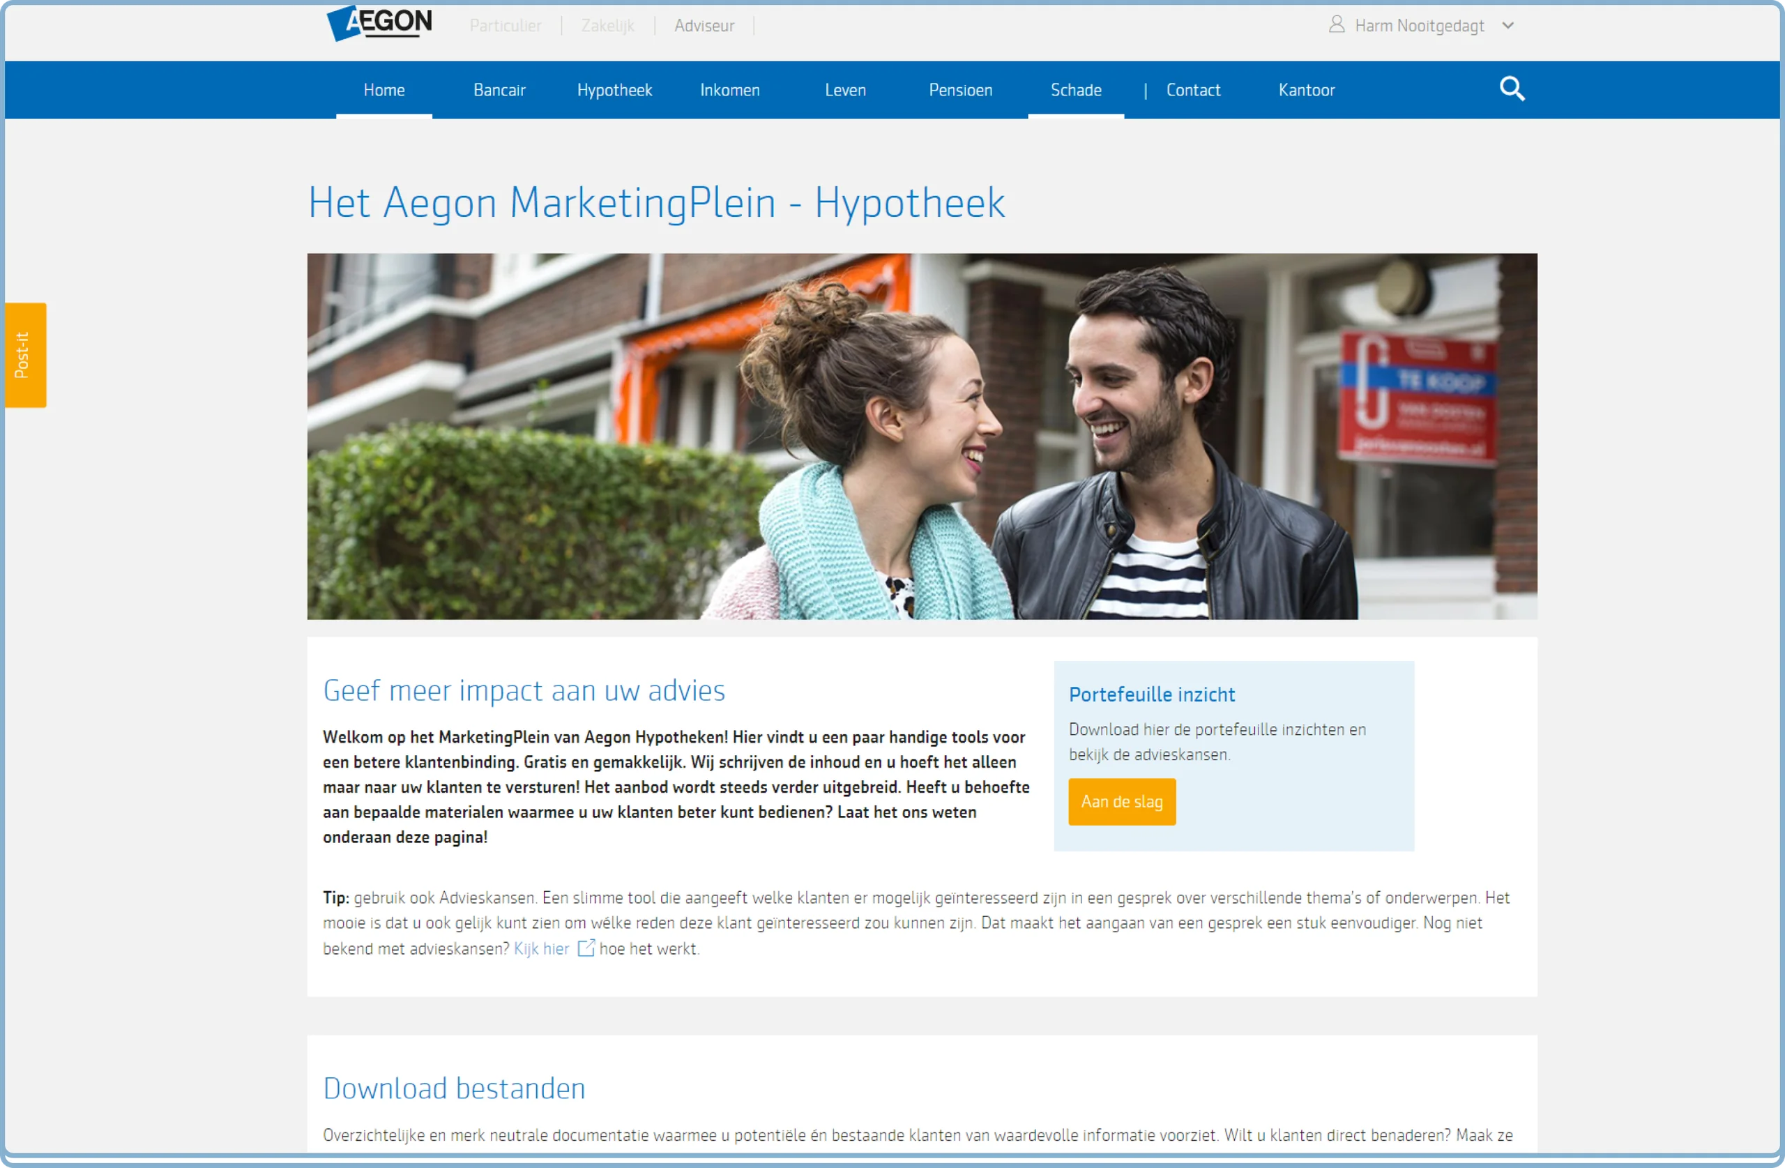Switch to the Particulier site section
The width and height of the screenshot is (1785, 1168).
click(x=506, y=26)
